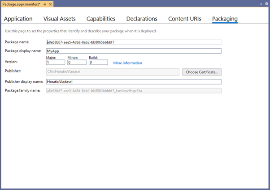This screenshot has width=270, height=190.
Task: Switch to the Application tab
Action: [x=18, y=19]
